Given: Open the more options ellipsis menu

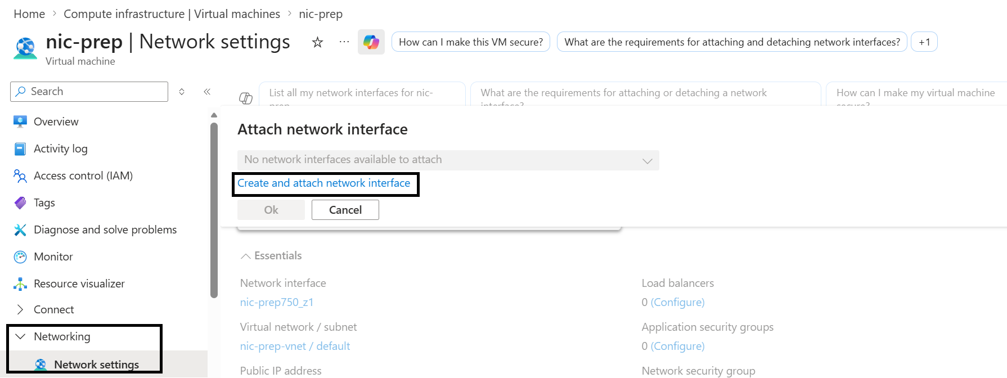Looking at the screenshot, I should click(x=344, y=42).
